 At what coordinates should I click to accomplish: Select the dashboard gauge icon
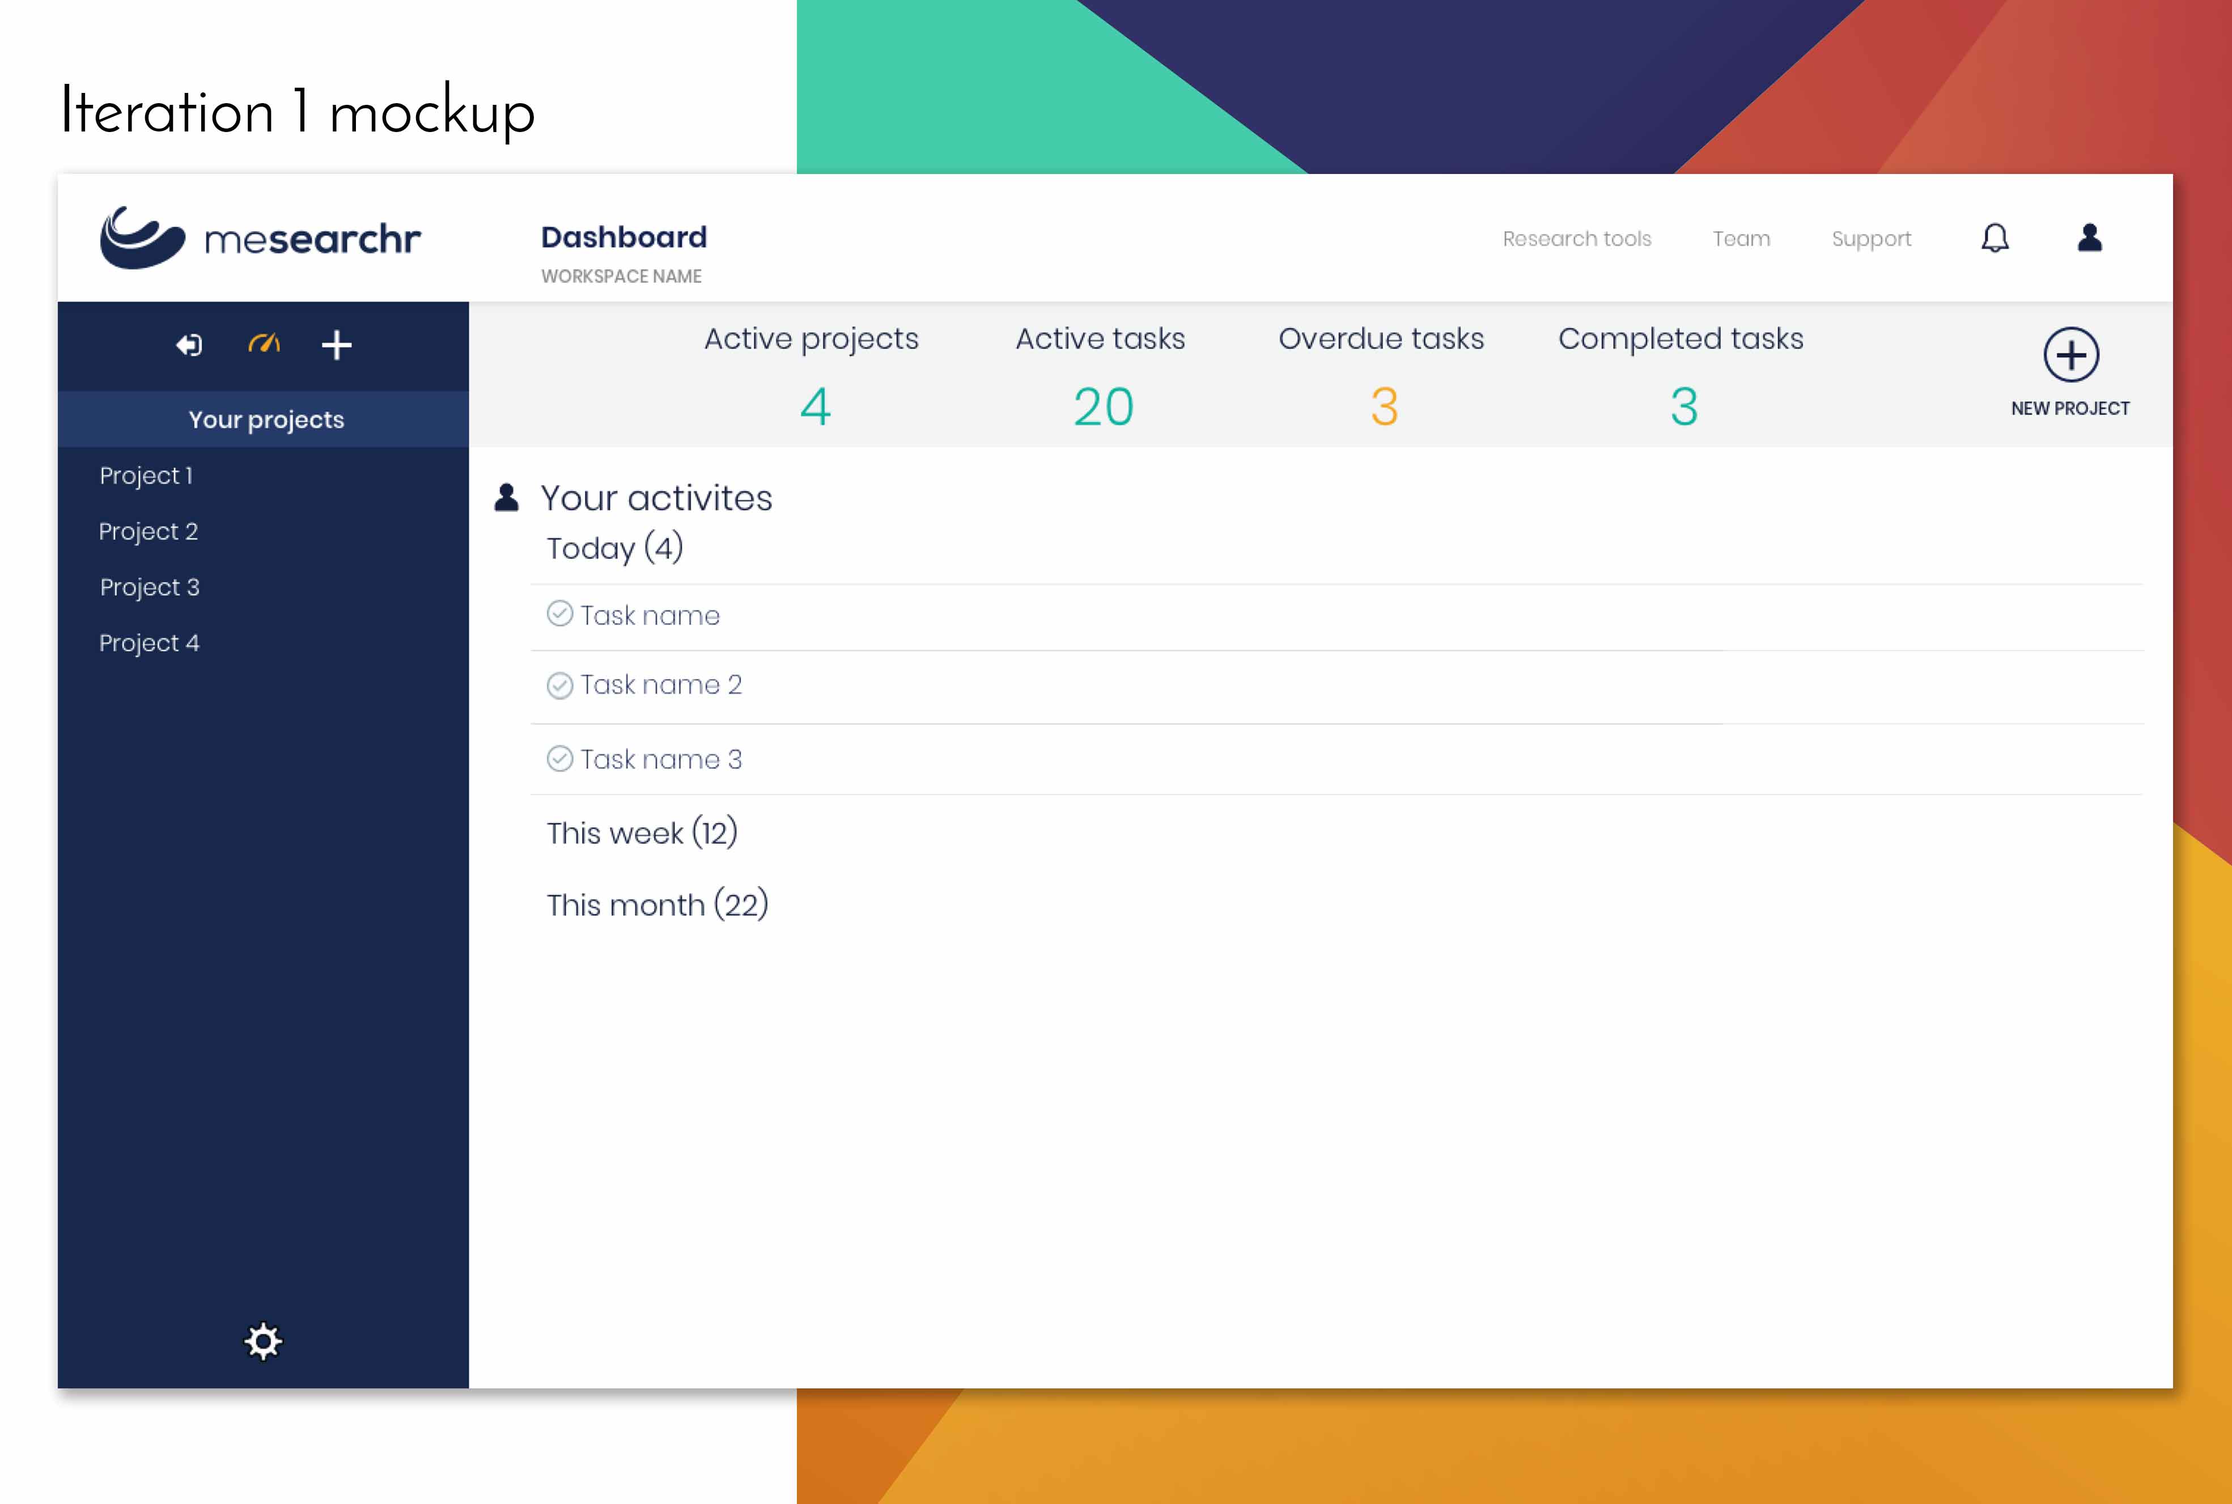coord(264,343)
